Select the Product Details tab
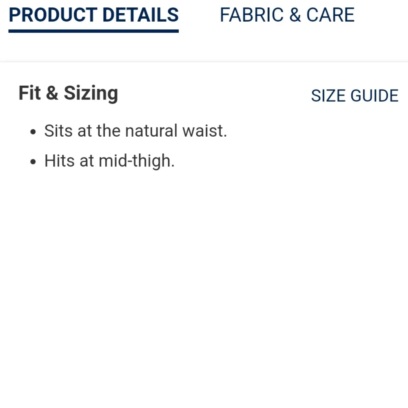The width and height of the screenshot is (408, 408). pos(93,15)
